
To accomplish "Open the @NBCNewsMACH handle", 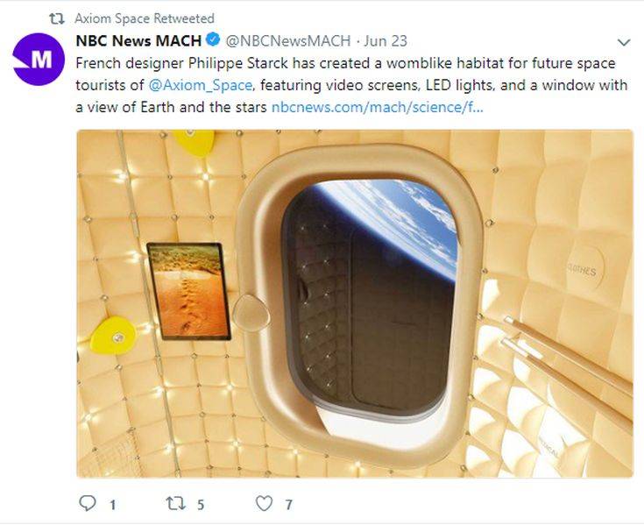I will (287, 40).
